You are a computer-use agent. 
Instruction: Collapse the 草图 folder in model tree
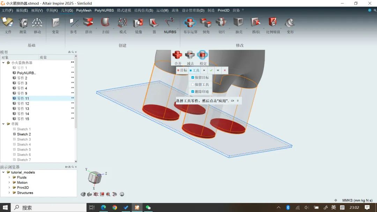(3, 124)
